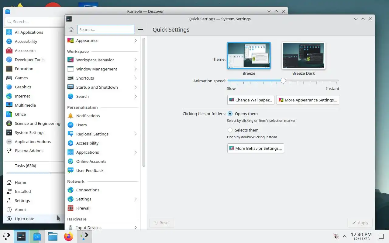Click the clock in the taskbar
Screen dimensions: 389x243
point(361,236)
